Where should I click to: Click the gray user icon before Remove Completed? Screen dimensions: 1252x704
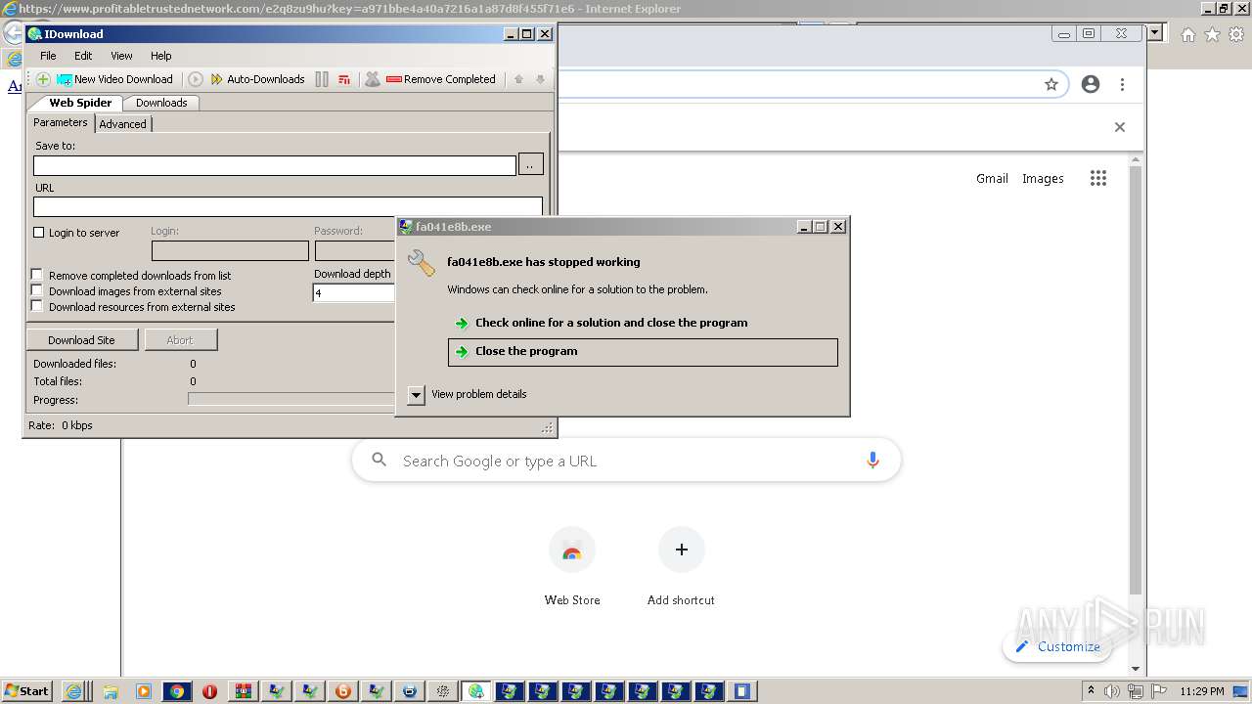click(x=373, y=79)
